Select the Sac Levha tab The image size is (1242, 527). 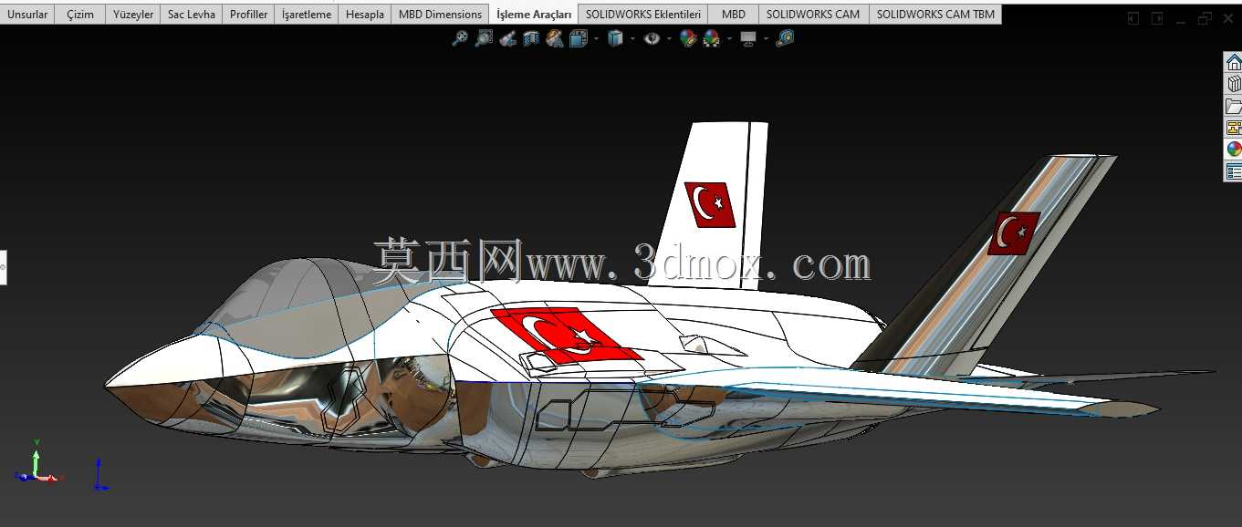point(192,15)
